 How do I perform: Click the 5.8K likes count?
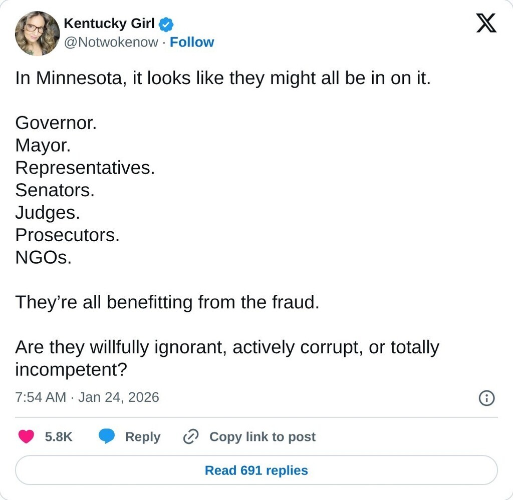pos(59,437)
